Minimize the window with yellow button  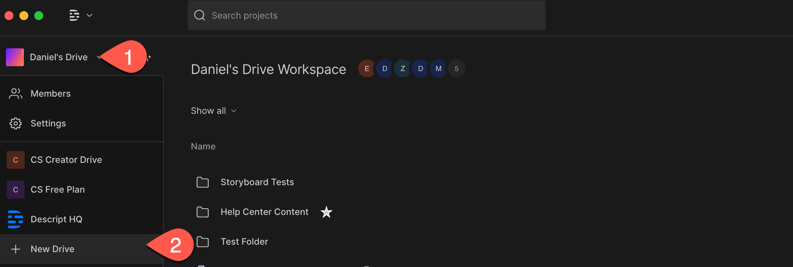pos(24,16)
